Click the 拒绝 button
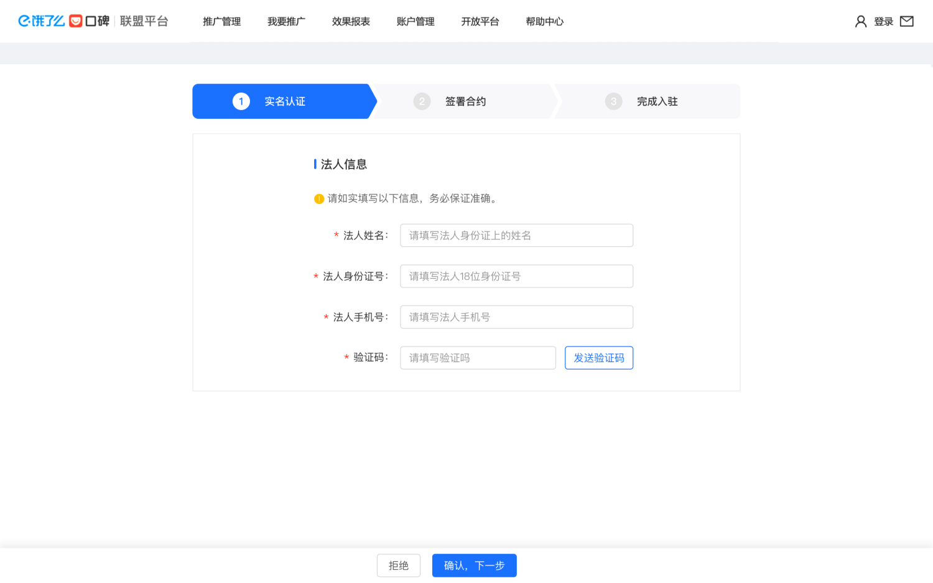 coord(399,566)
